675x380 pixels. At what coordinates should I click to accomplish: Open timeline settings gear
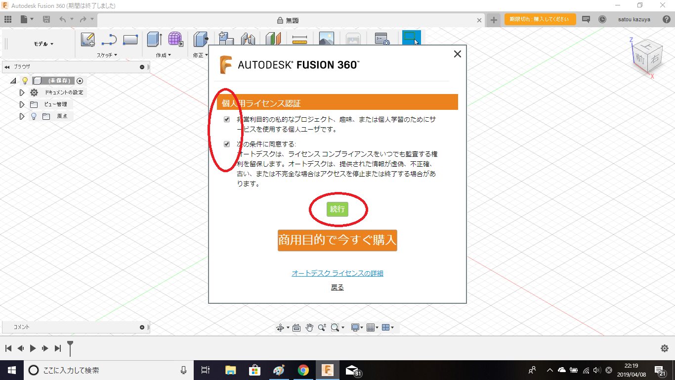coord(665,348)
